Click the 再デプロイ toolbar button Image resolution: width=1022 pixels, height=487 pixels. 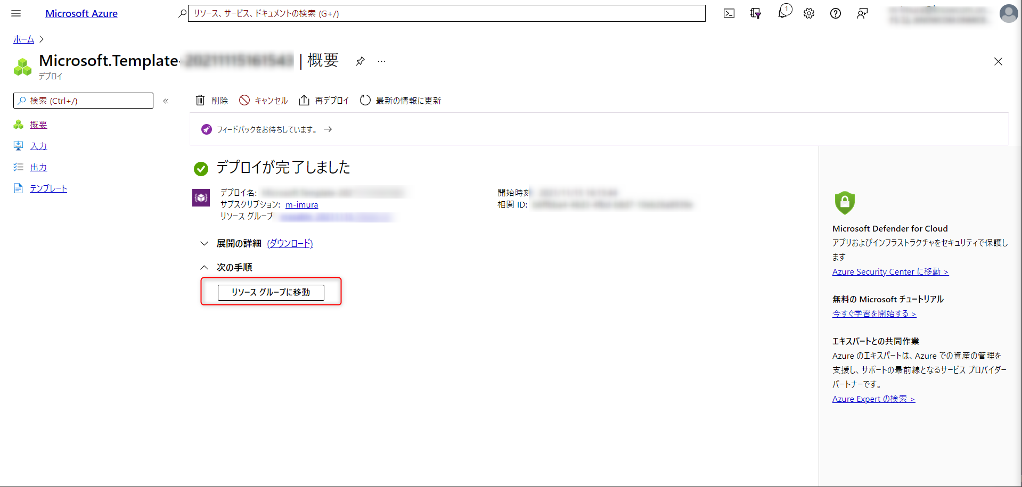[324, 101]
